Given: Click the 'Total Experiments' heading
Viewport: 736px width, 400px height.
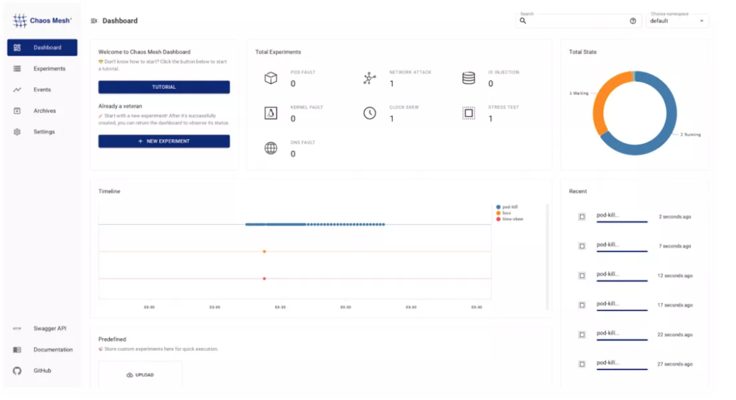Looking at the screenshot, I should tap(278, 52).
